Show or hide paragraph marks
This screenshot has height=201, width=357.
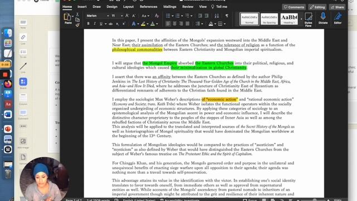pos(227,16)
